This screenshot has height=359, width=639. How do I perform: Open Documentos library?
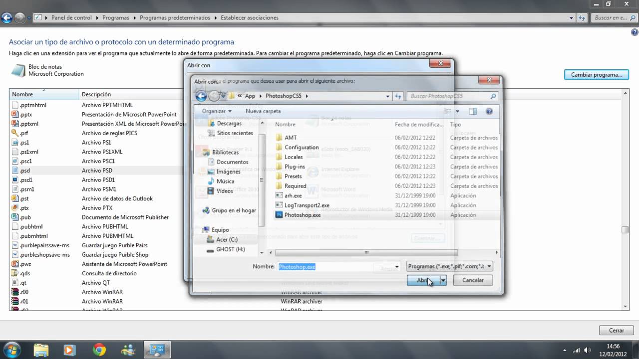click(232, 162)
